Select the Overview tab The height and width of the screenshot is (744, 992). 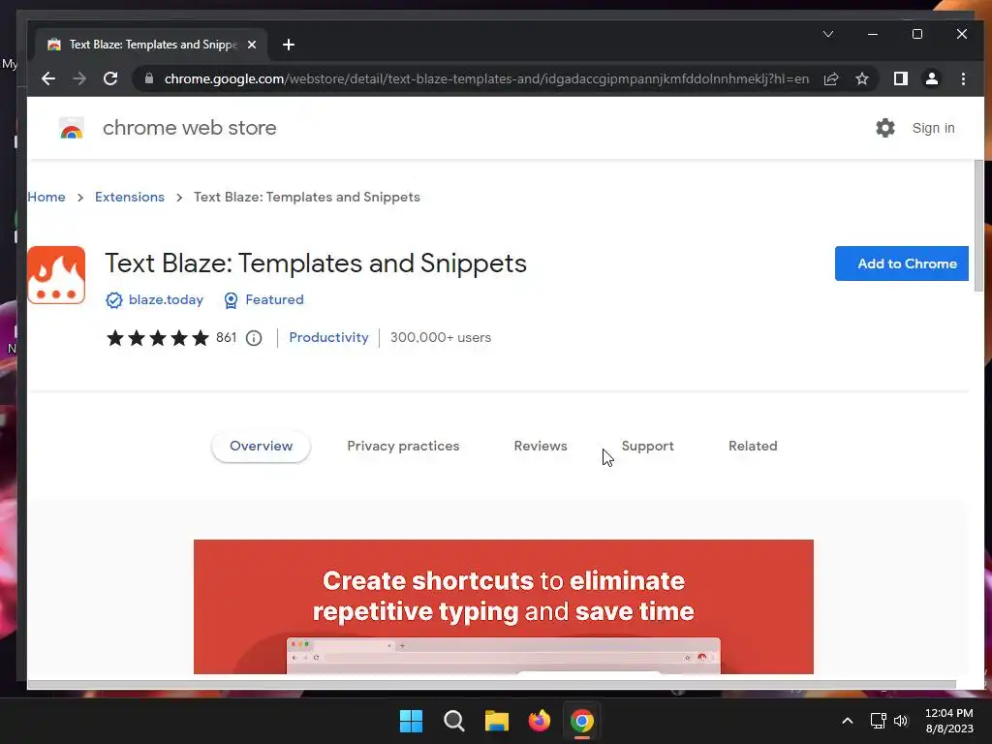click(x=261, y=446)
